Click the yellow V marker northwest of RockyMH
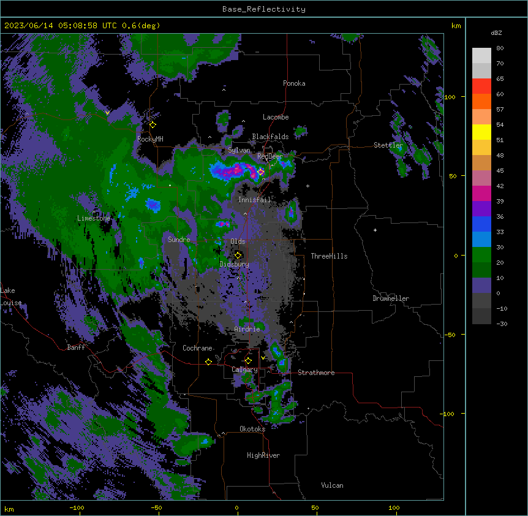Image resolution: width=528 pixels, height=516 pixels. pos(107,113)
